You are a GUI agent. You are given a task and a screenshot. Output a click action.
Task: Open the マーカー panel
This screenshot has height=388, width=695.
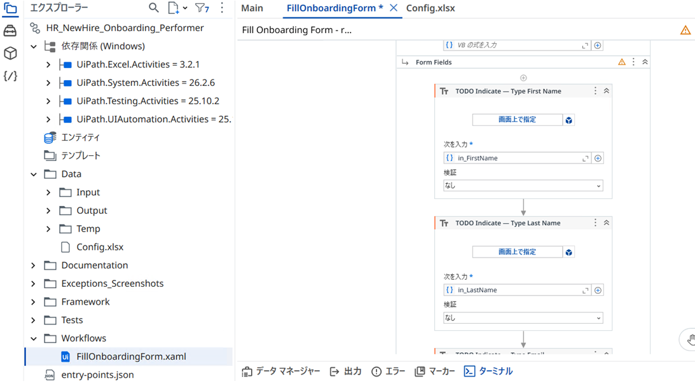[x=435, y=371]
